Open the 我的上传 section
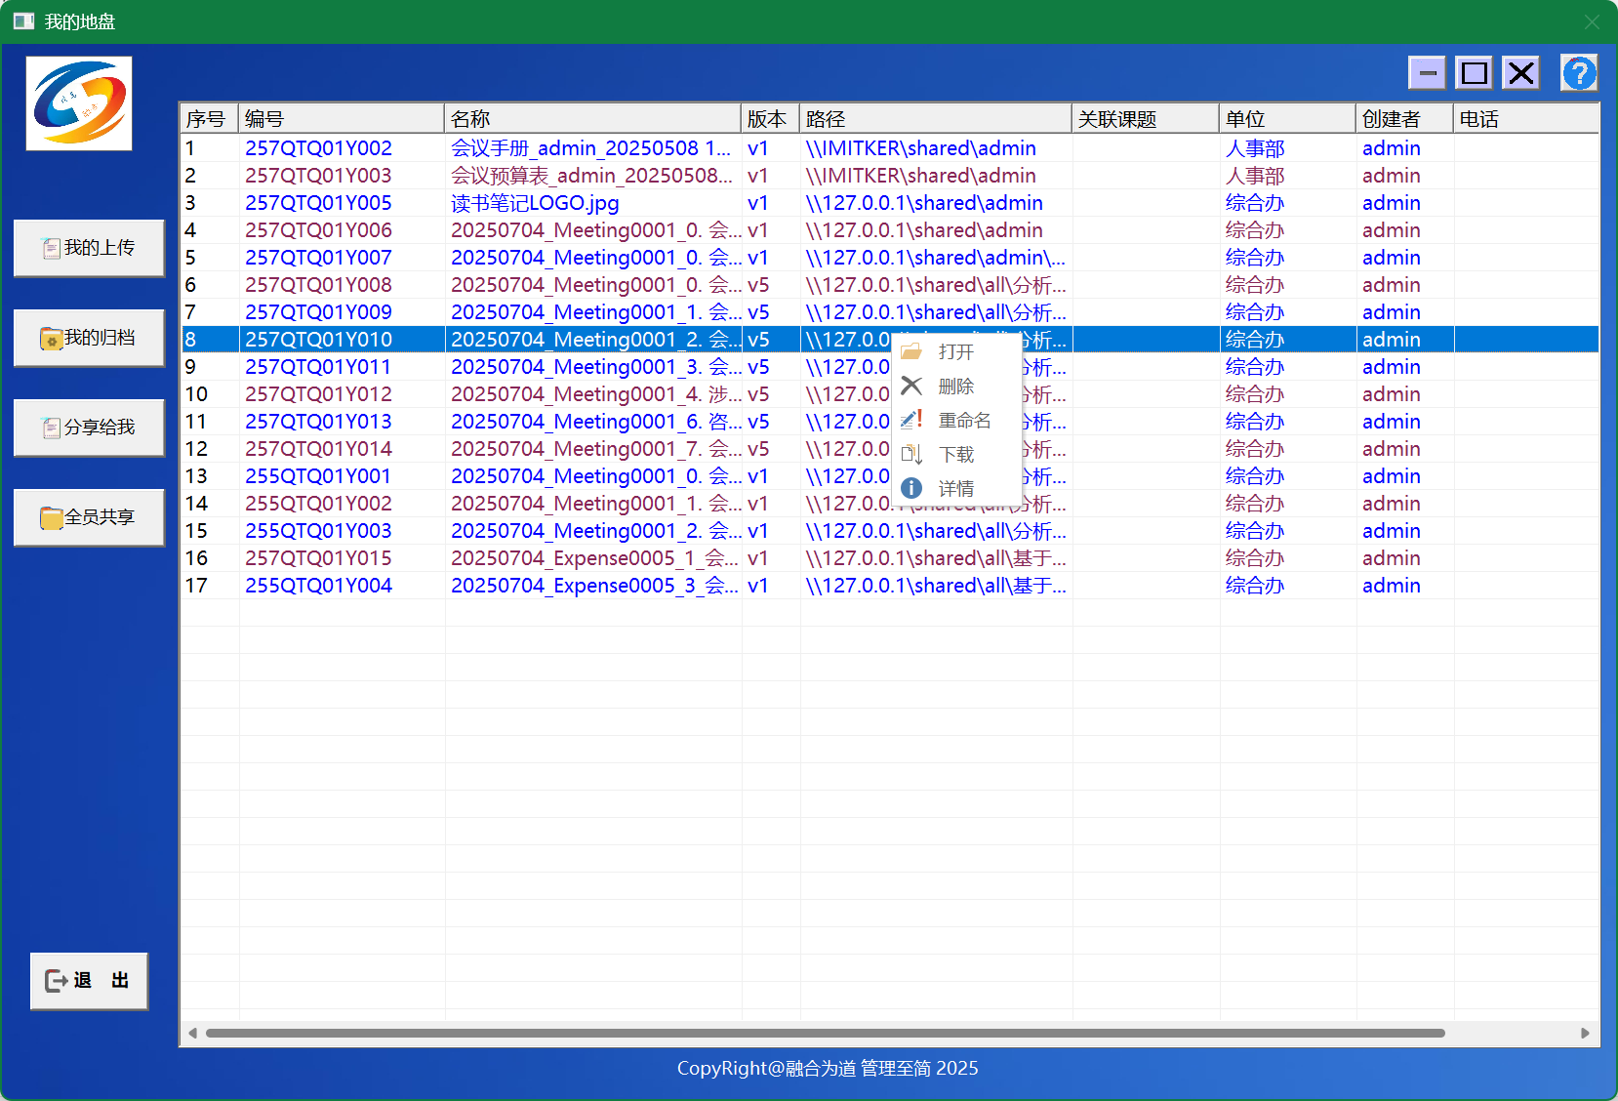The height and width of the screenshot is (1101, 1618). click(x=89, y=248)
